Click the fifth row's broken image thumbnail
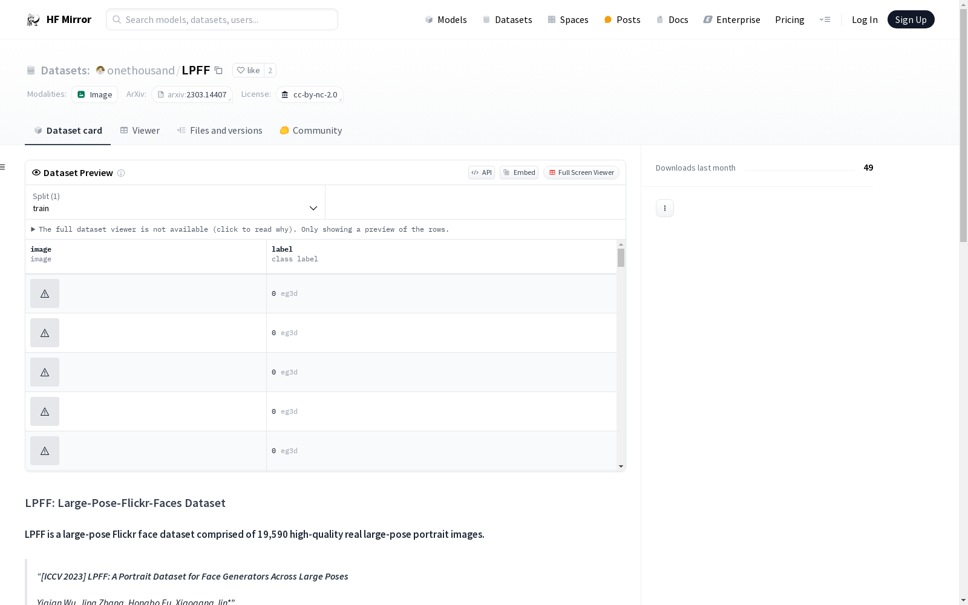This screenshot has height=605, width=968. click(x=45, y=451)
